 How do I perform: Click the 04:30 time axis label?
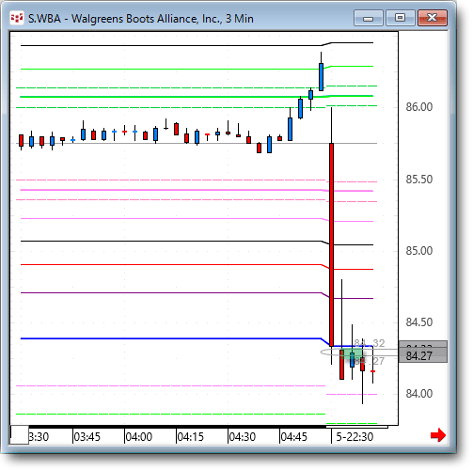click(x=243, y=436)
